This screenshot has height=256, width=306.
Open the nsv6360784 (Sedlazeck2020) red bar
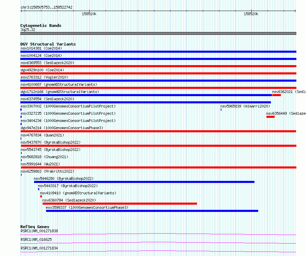click(120, 204)
